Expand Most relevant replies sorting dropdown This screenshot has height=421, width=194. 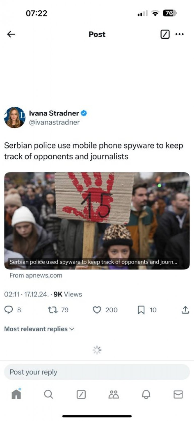pos(39,329)
